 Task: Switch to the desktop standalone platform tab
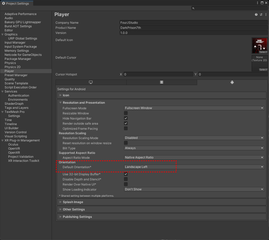(91, 82)
